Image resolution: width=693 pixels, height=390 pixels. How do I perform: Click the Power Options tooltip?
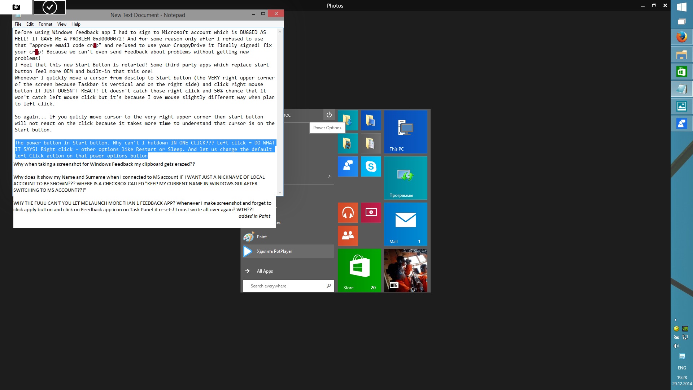pyautogui.click(x=327, y=128)
